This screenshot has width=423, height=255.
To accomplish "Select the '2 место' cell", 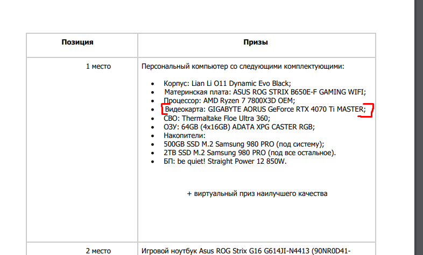I will pyautogui.click(x=98, y=251).
